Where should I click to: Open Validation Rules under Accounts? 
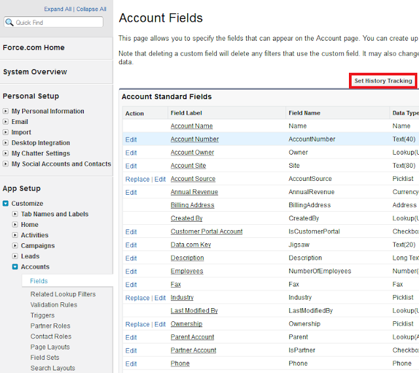pos(54,305)
